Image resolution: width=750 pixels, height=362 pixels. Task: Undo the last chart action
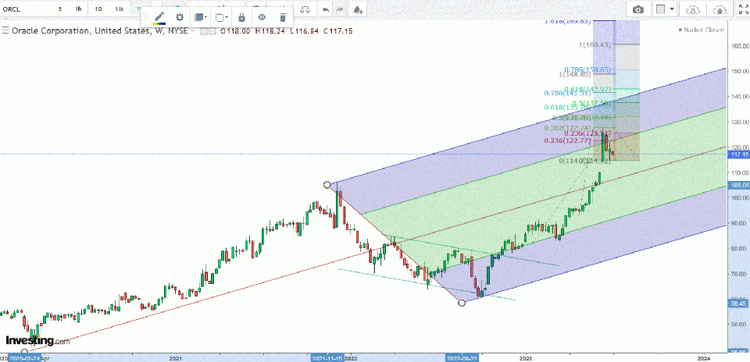tap(325, 9)
